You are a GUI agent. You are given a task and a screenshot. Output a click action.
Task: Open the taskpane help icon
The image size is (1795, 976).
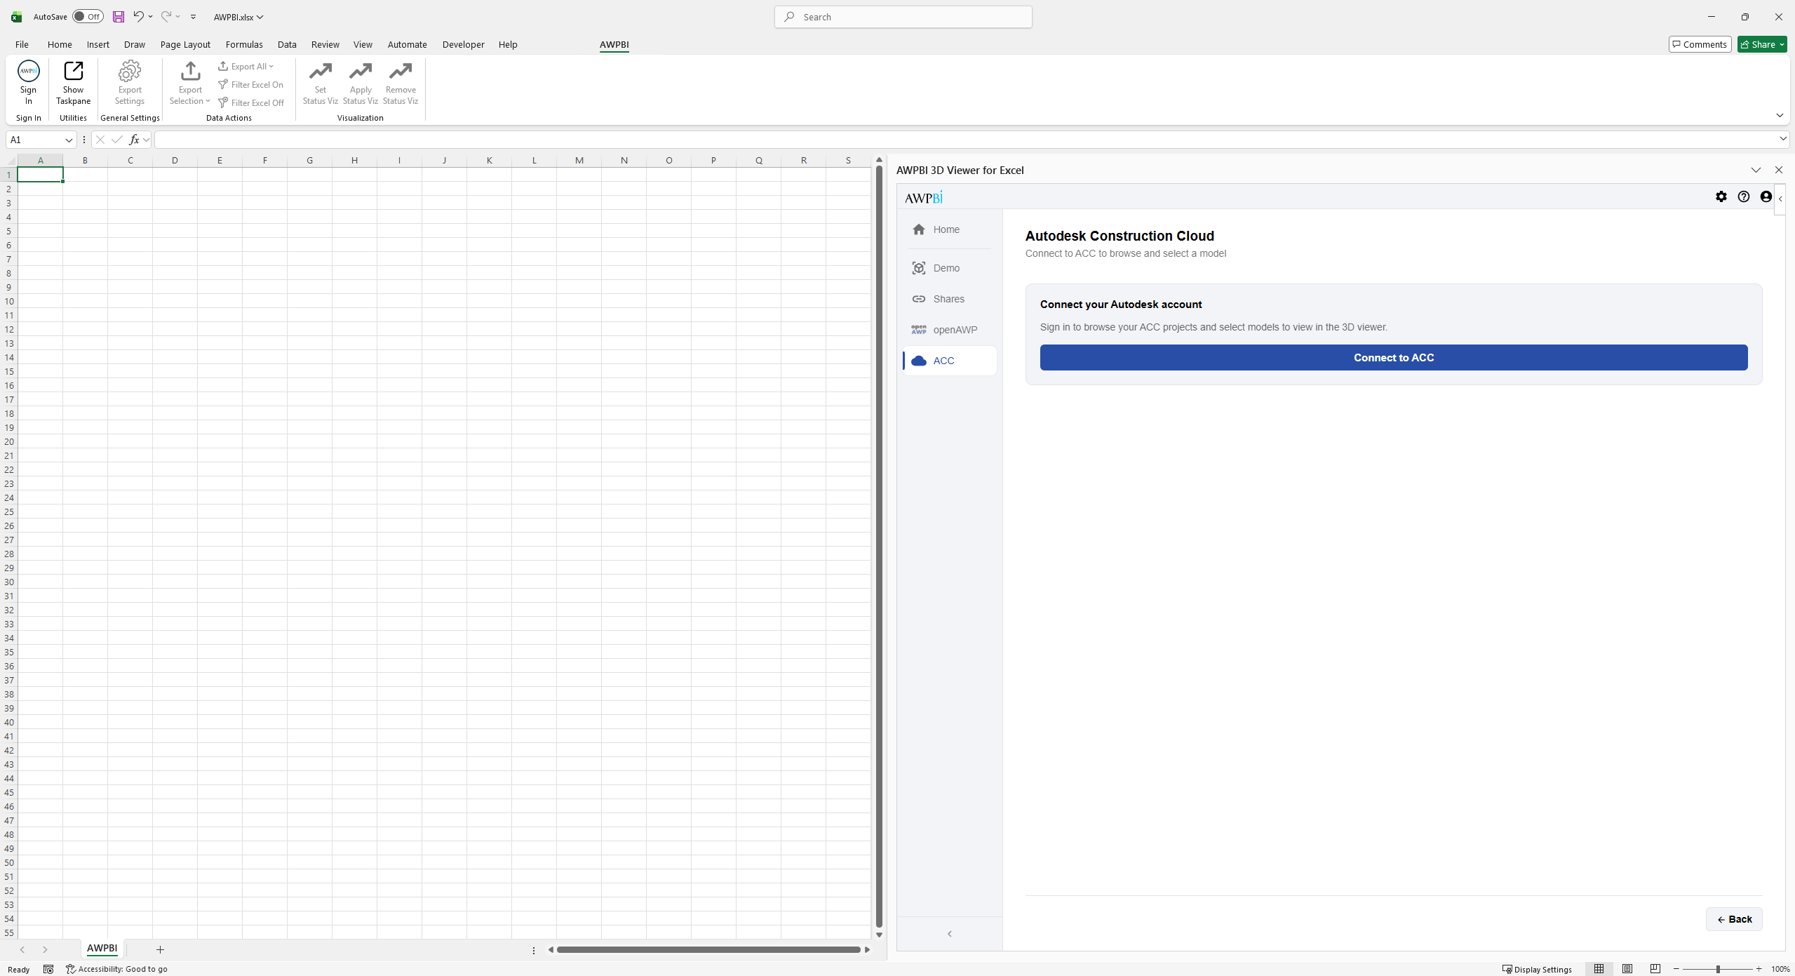1744,197
